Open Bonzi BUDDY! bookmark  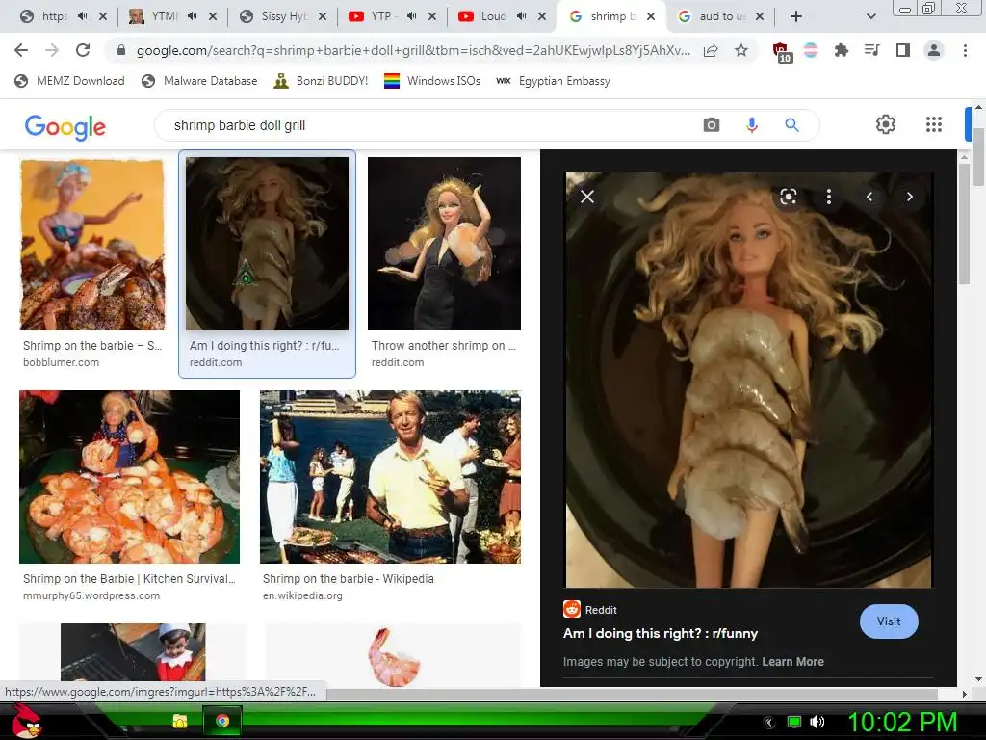tap(321, 81)
